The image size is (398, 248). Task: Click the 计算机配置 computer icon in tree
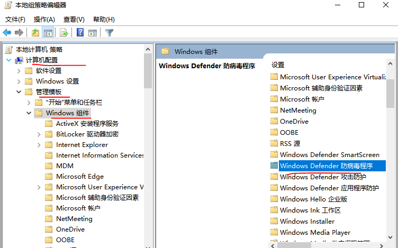click(x=19, y=60)
